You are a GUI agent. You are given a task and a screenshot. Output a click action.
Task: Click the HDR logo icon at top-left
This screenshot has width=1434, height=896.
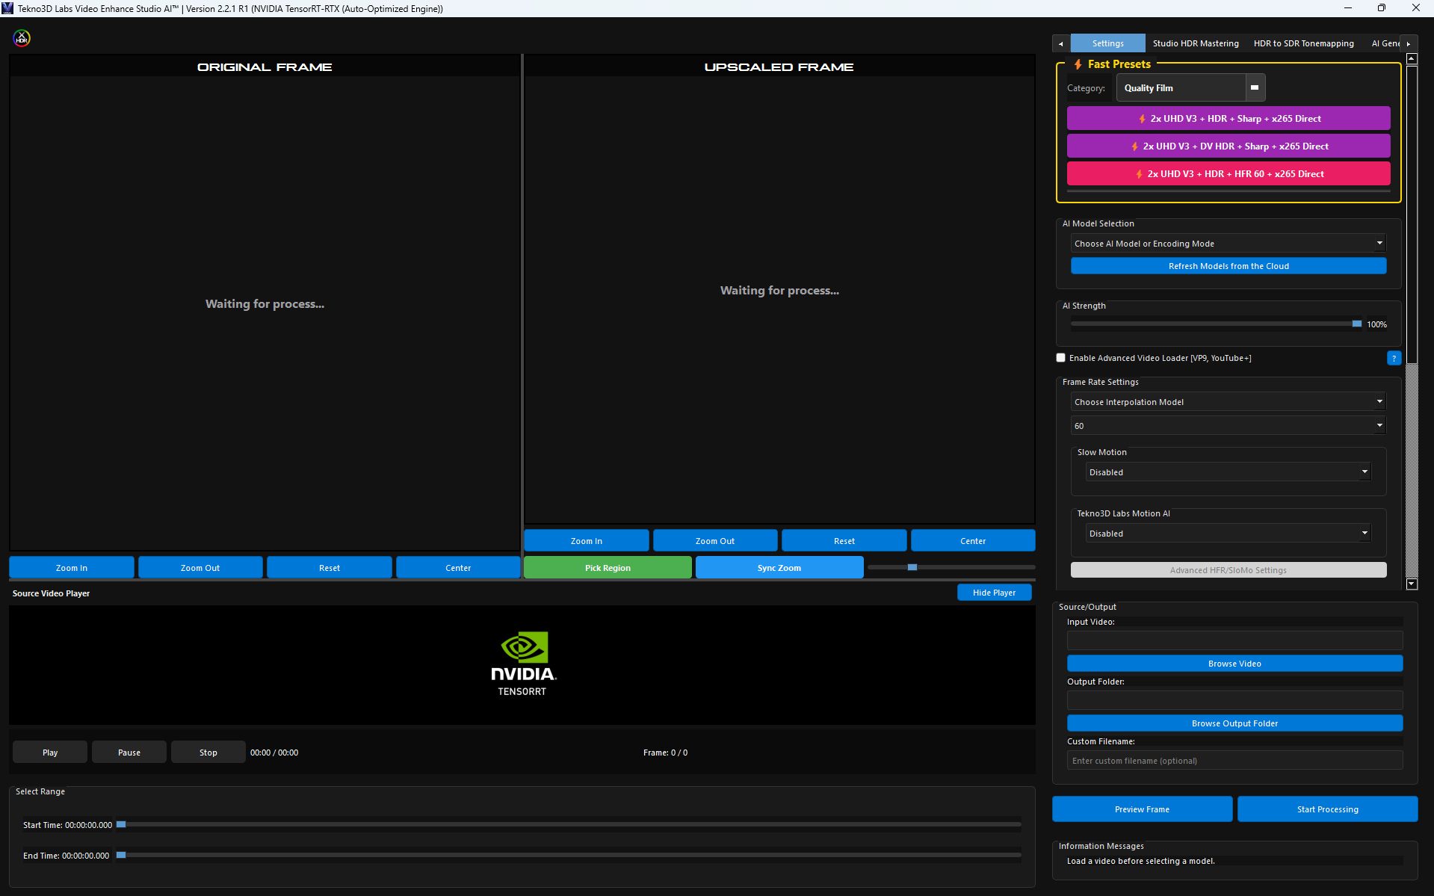[22, 38]
